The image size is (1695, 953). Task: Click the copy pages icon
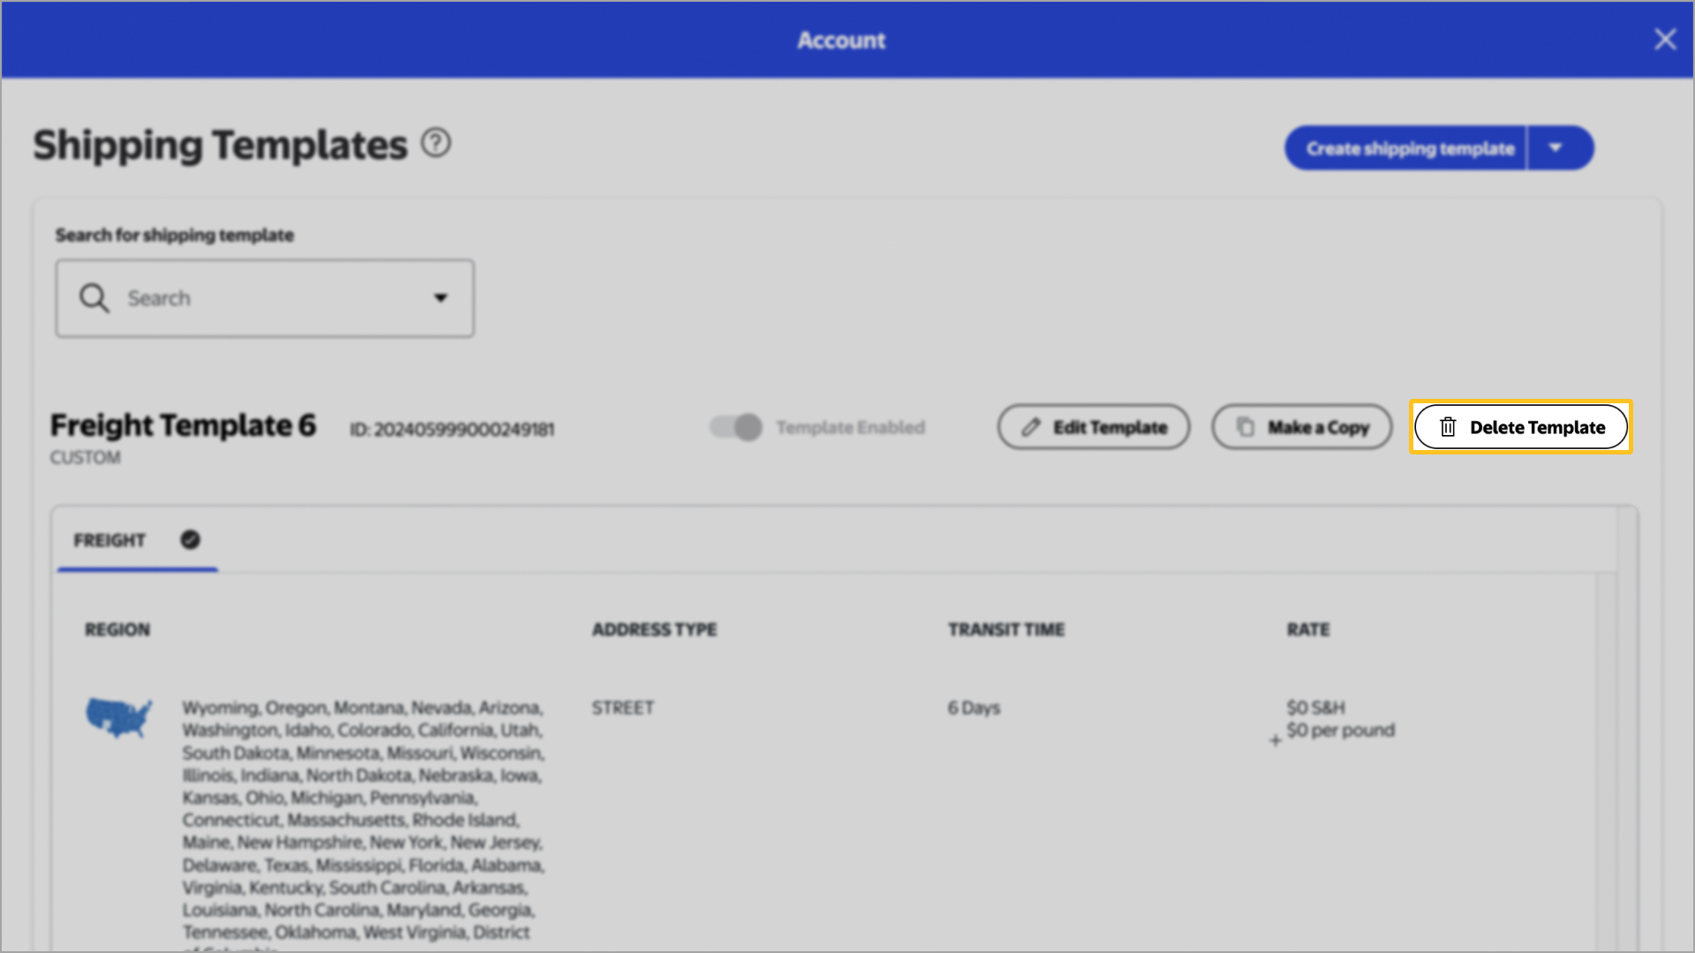[1245, 427]
